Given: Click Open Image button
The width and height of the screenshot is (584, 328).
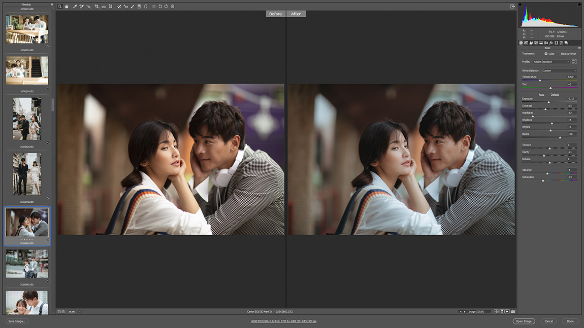Looking at the screenshot, I should (524, 321).
